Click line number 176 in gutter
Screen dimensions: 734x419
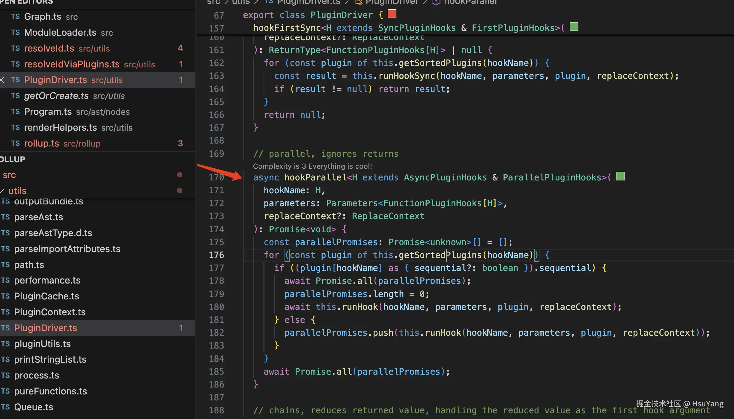click(x=216, y=255)
